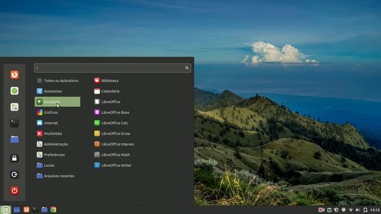Open the 13:12 clock calendar
Screen dimensions: 381x214
375,210
